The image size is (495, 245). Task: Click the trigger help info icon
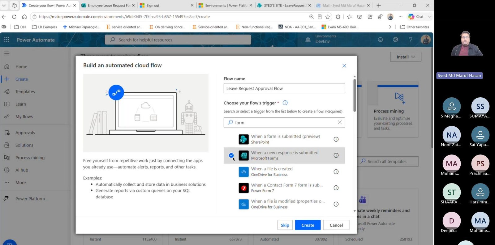285,103
